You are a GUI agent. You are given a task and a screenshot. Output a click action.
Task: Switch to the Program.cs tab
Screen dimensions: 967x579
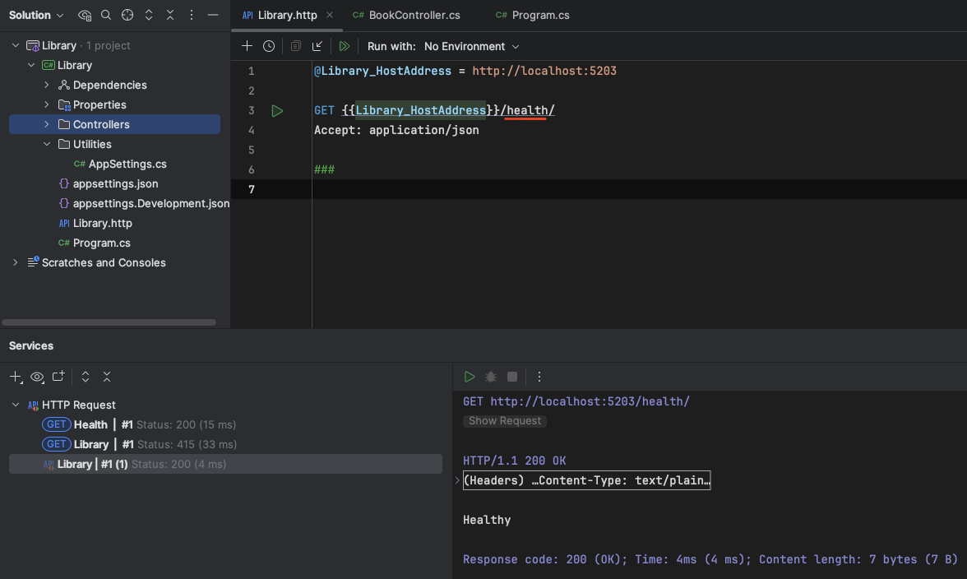[x=539, y=16]
